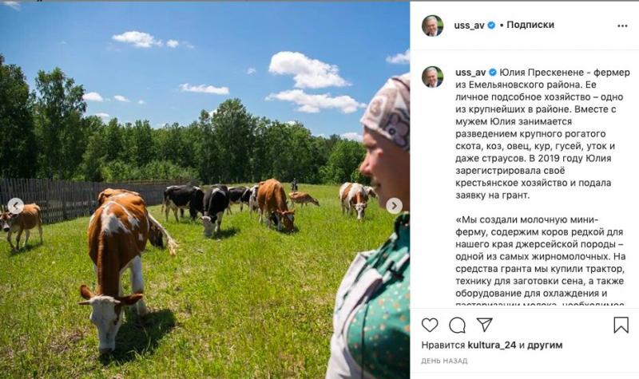Open the uss_av avatar beside the caption
The width and height of the screenshot is (639, 379).
click(x=432, y=77)
